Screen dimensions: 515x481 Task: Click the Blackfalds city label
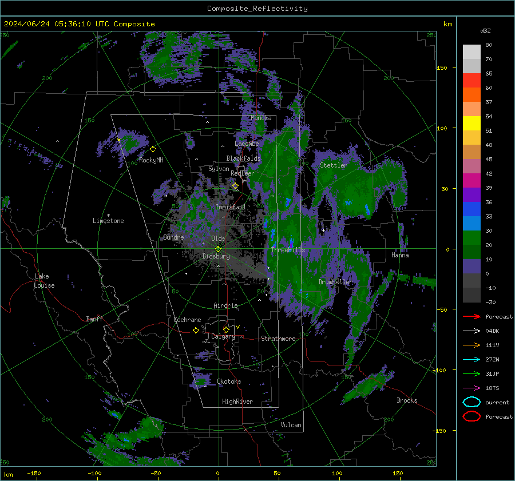(243, 158)
